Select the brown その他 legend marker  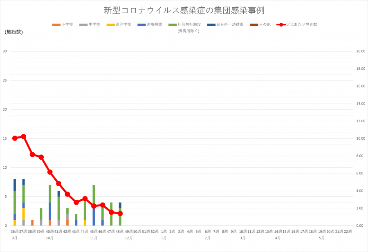pos(254,24)
